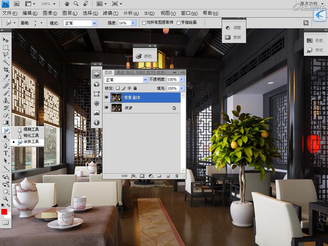The height and width of the screenshot is (246, 328).
Task: Create new adjustment layer
Action: tap(151, 176)
